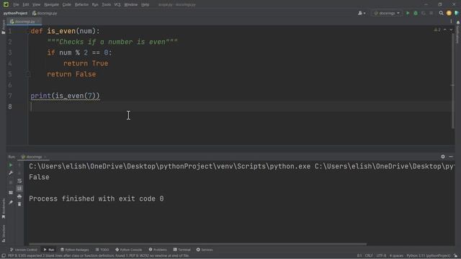Open the Structure sidebar tool window
This screenshot has width=461, height=259.
[3, 233]
